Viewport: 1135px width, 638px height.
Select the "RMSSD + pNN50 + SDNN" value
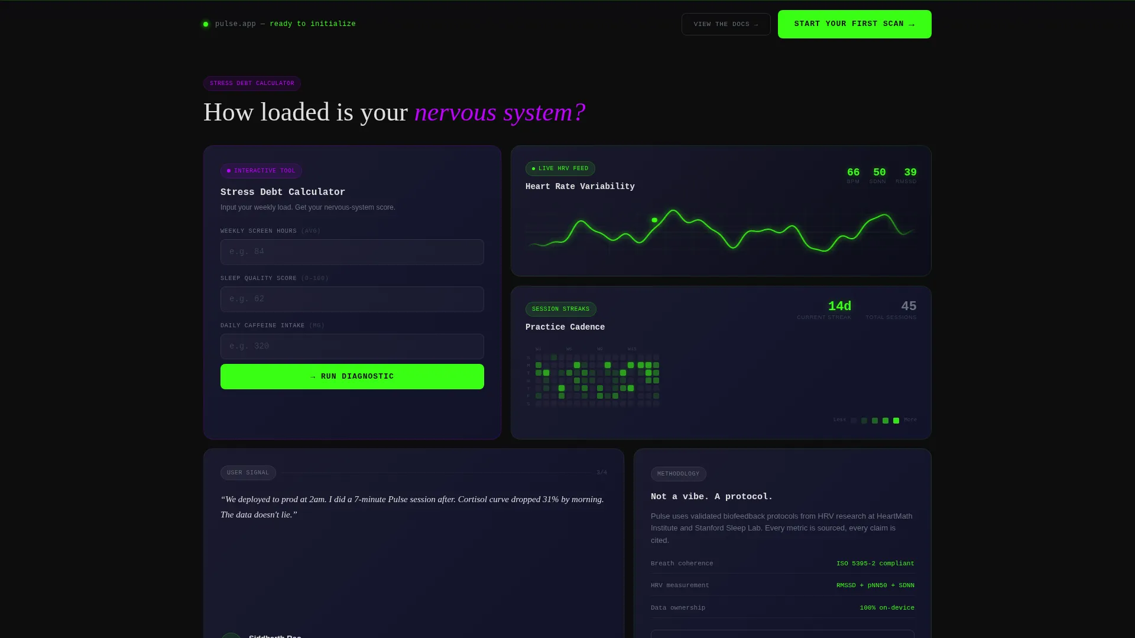click(x=875, y=585)
